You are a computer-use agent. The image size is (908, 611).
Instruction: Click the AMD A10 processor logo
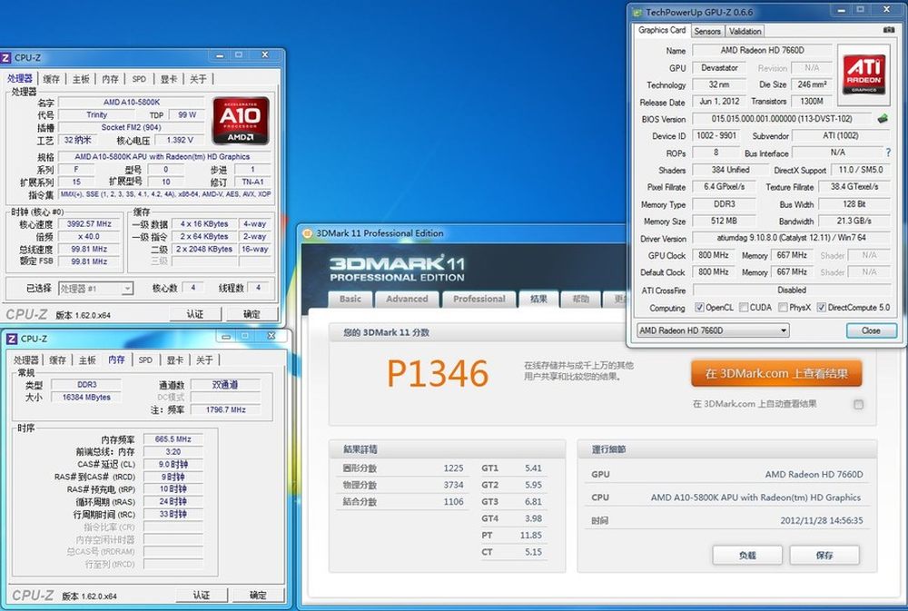point(241,120)
